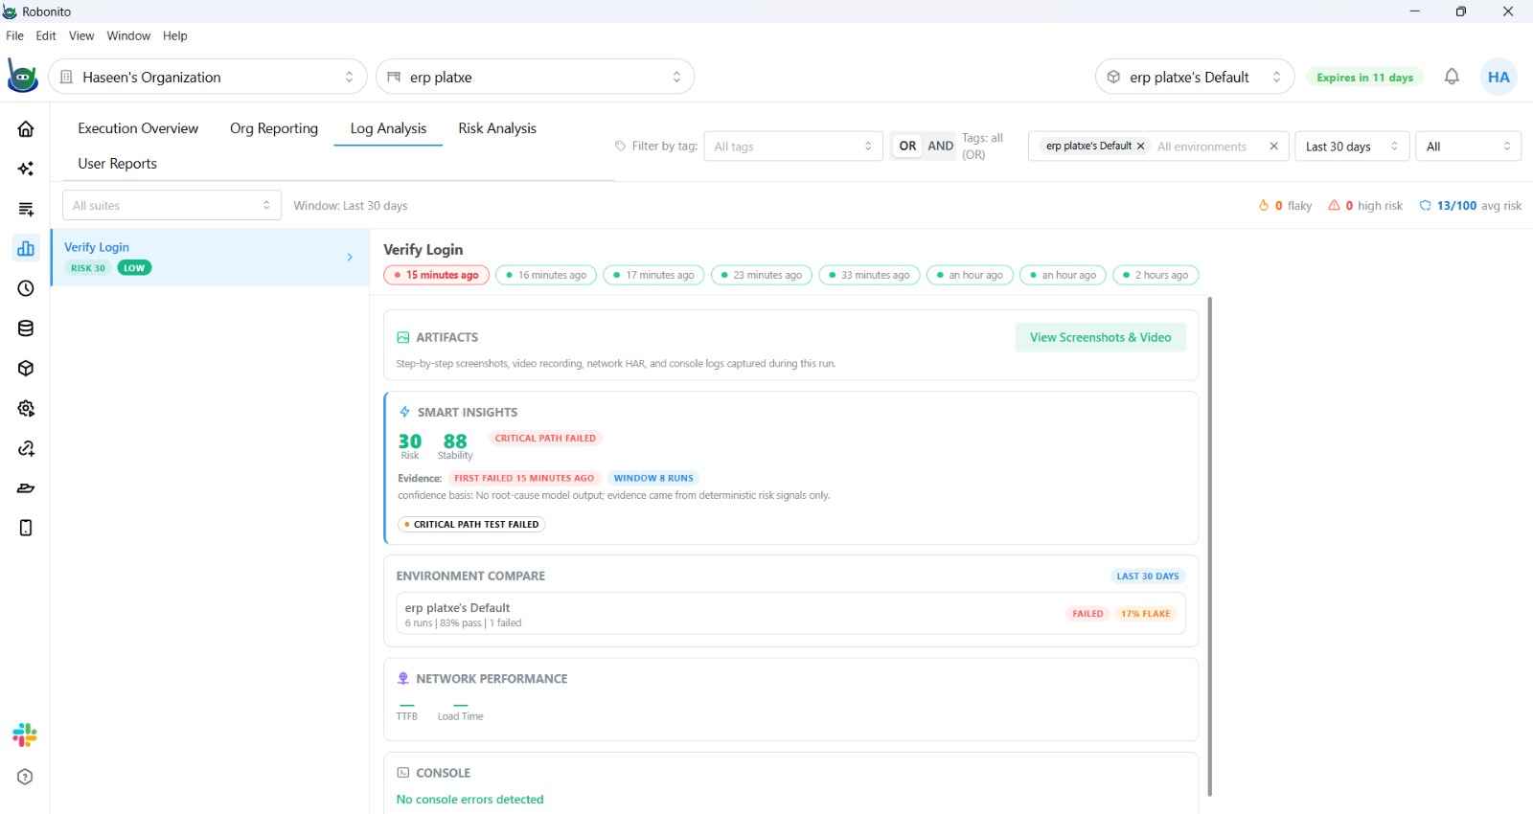Image resolution: width=1533 pixels, height=814 pixels.
Task: Switch to Risk Analysis tab
Action: [x=497, y=128]
